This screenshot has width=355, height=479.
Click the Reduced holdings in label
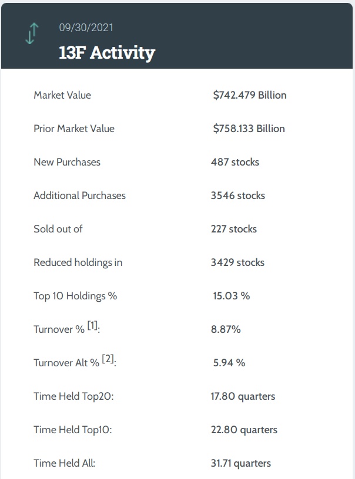(78, 262)
